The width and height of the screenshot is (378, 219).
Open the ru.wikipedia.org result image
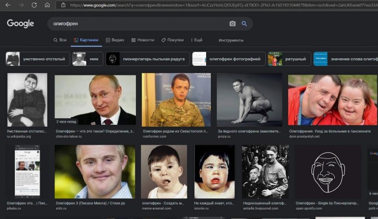click(27, 99)
